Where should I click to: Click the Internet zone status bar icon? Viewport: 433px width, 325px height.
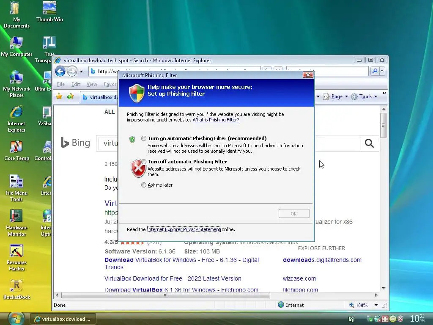(281, 305)
